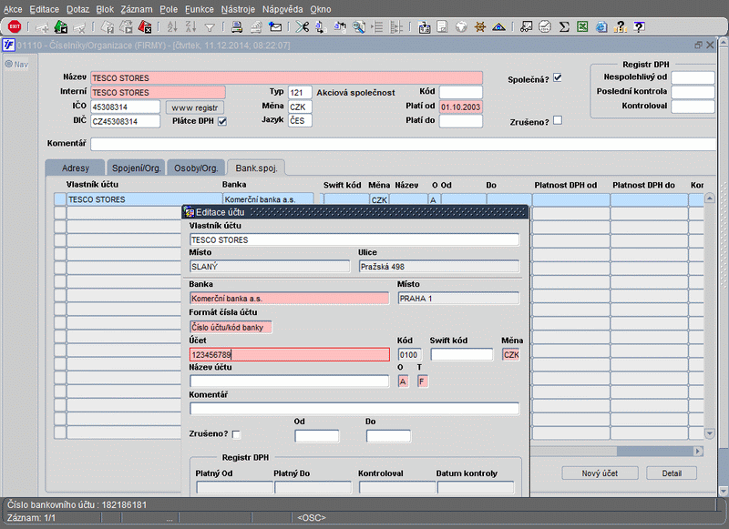Switch to the Spojení/Org. tab
This screenshot has height=529, width=729.
point(136,168)
